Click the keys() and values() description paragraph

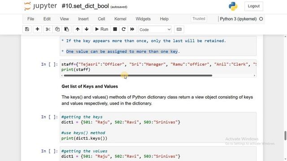coord(157,100)
